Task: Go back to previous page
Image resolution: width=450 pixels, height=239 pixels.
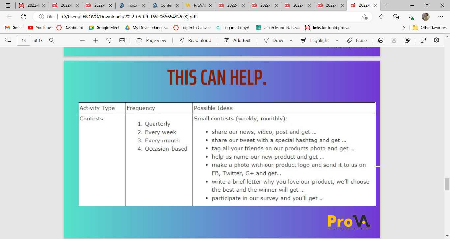Action: (x=9, y=17)
